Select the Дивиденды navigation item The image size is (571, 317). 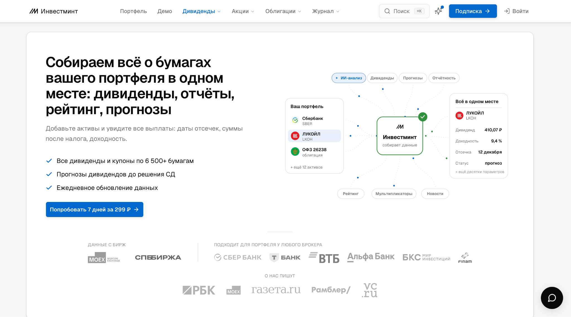[199, 11]
